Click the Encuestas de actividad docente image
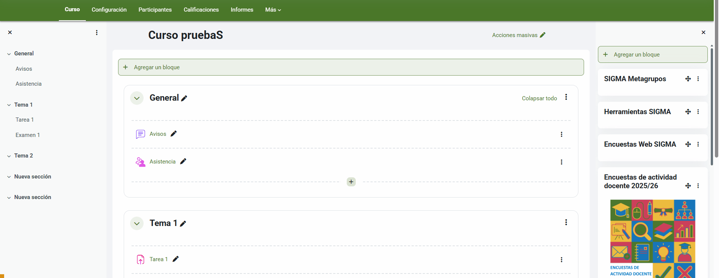Viewport: 719px width, 278px height. (x=652, y=238)
